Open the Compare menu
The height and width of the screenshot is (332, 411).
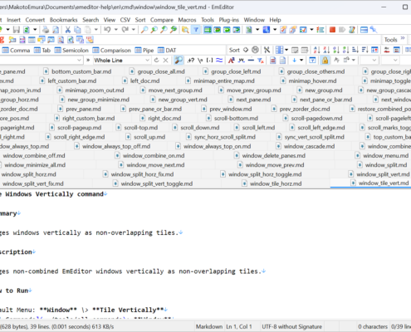[x=162, y=20]
